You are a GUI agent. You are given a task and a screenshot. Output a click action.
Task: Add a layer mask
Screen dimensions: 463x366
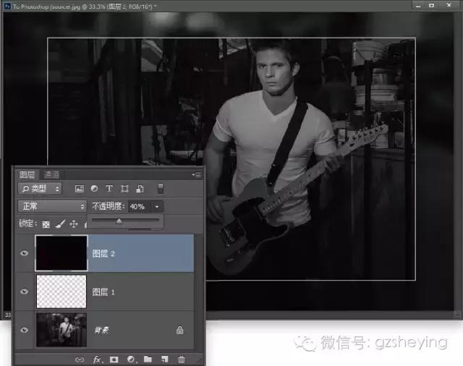(114, 359)
